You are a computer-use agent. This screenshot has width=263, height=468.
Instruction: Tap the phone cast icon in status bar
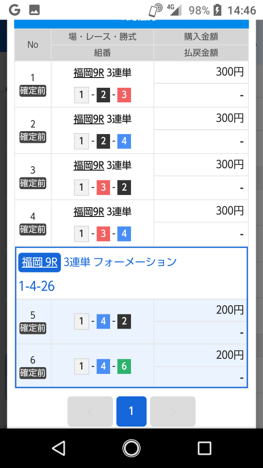click(x=155, y=10)
